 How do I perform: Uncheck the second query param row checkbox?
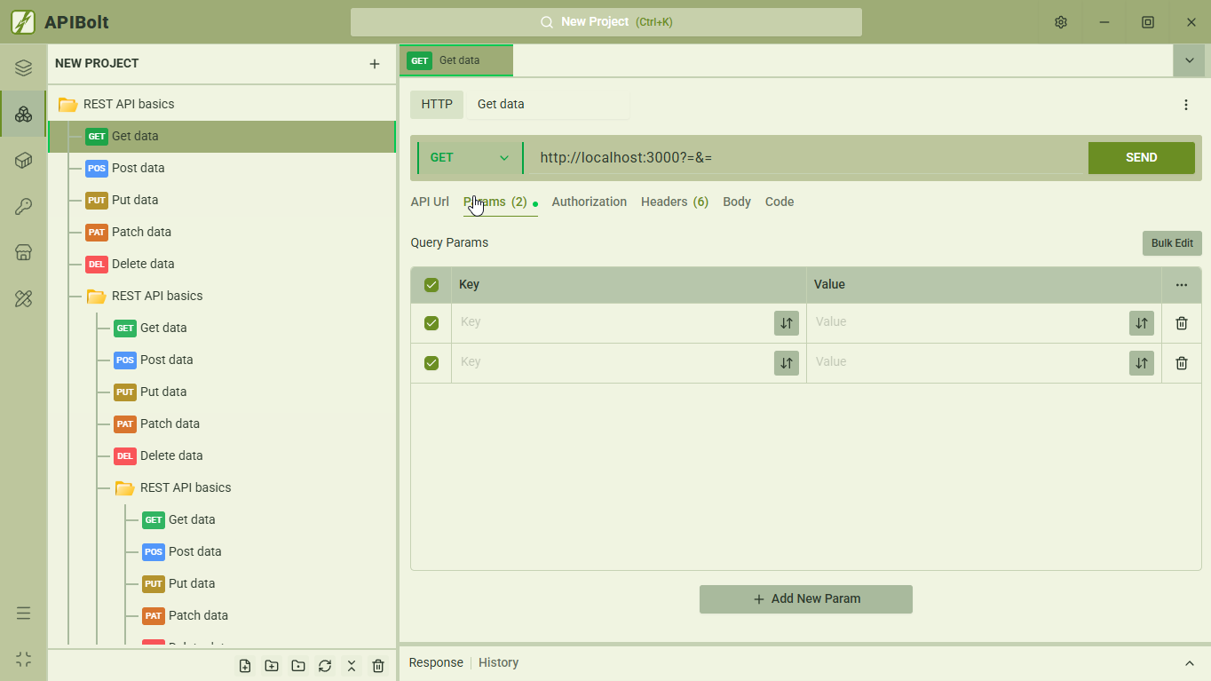click(x=431, y=363)
